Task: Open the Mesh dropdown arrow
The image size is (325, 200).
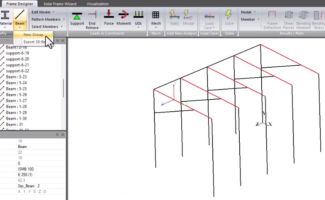Action: [156, 28]
